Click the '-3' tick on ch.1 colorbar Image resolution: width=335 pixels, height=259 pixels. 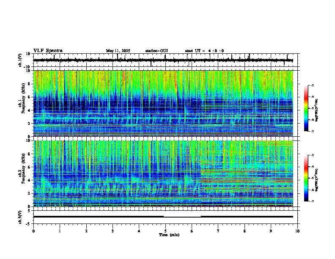coord(312,85)
